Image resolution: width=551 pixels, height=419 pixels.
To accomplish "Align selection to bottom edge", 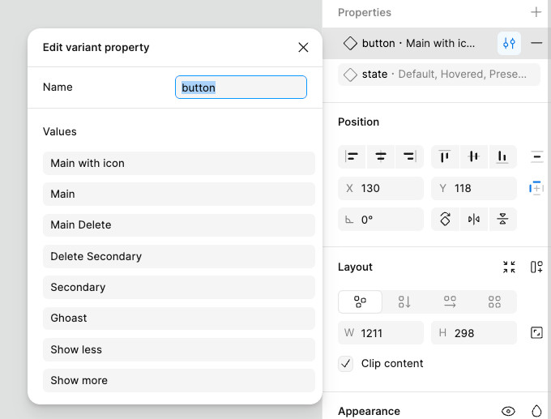I will pos(502,156).
